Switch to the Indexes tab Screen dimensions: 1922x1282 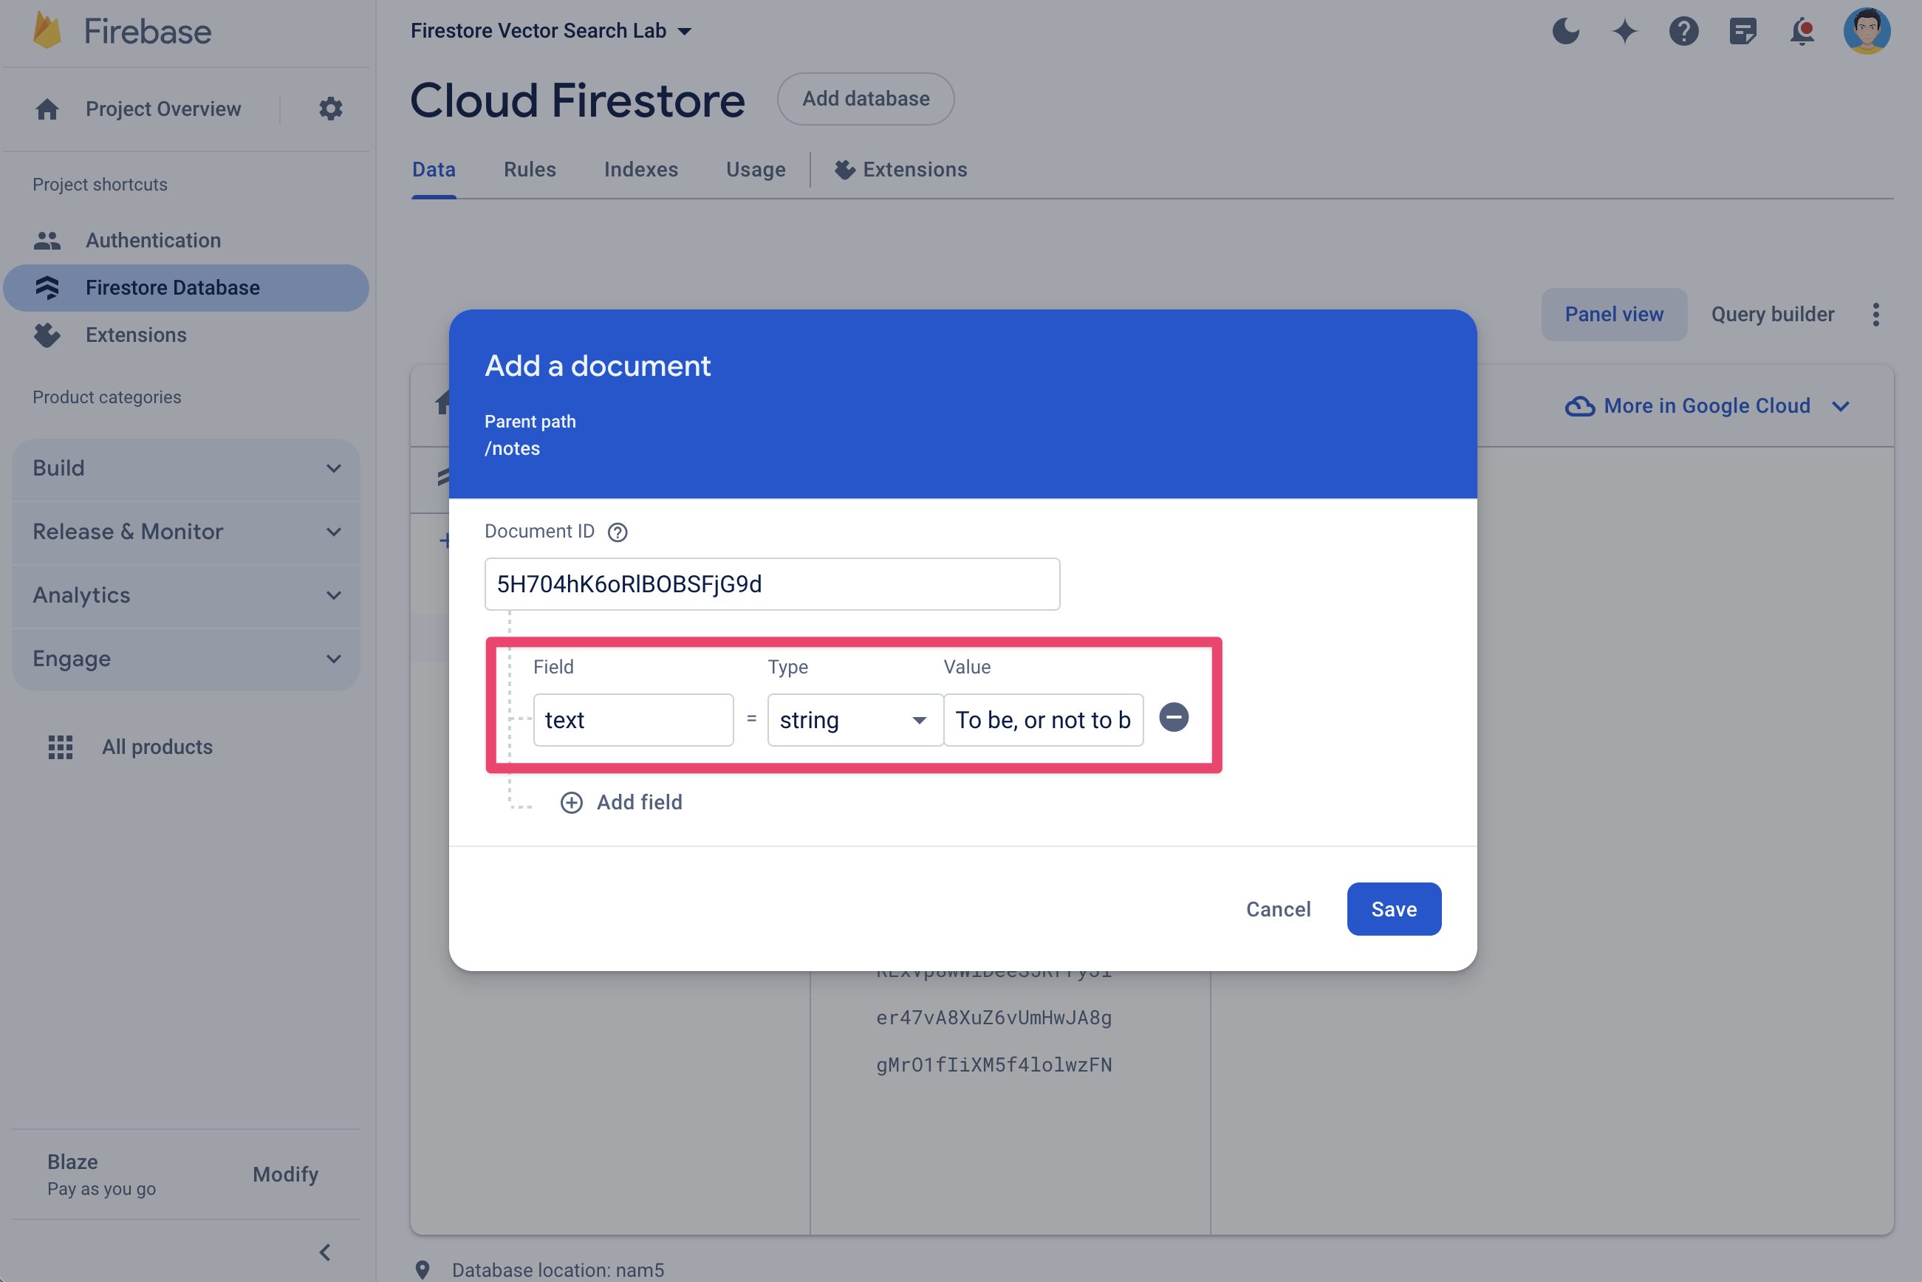641,169
